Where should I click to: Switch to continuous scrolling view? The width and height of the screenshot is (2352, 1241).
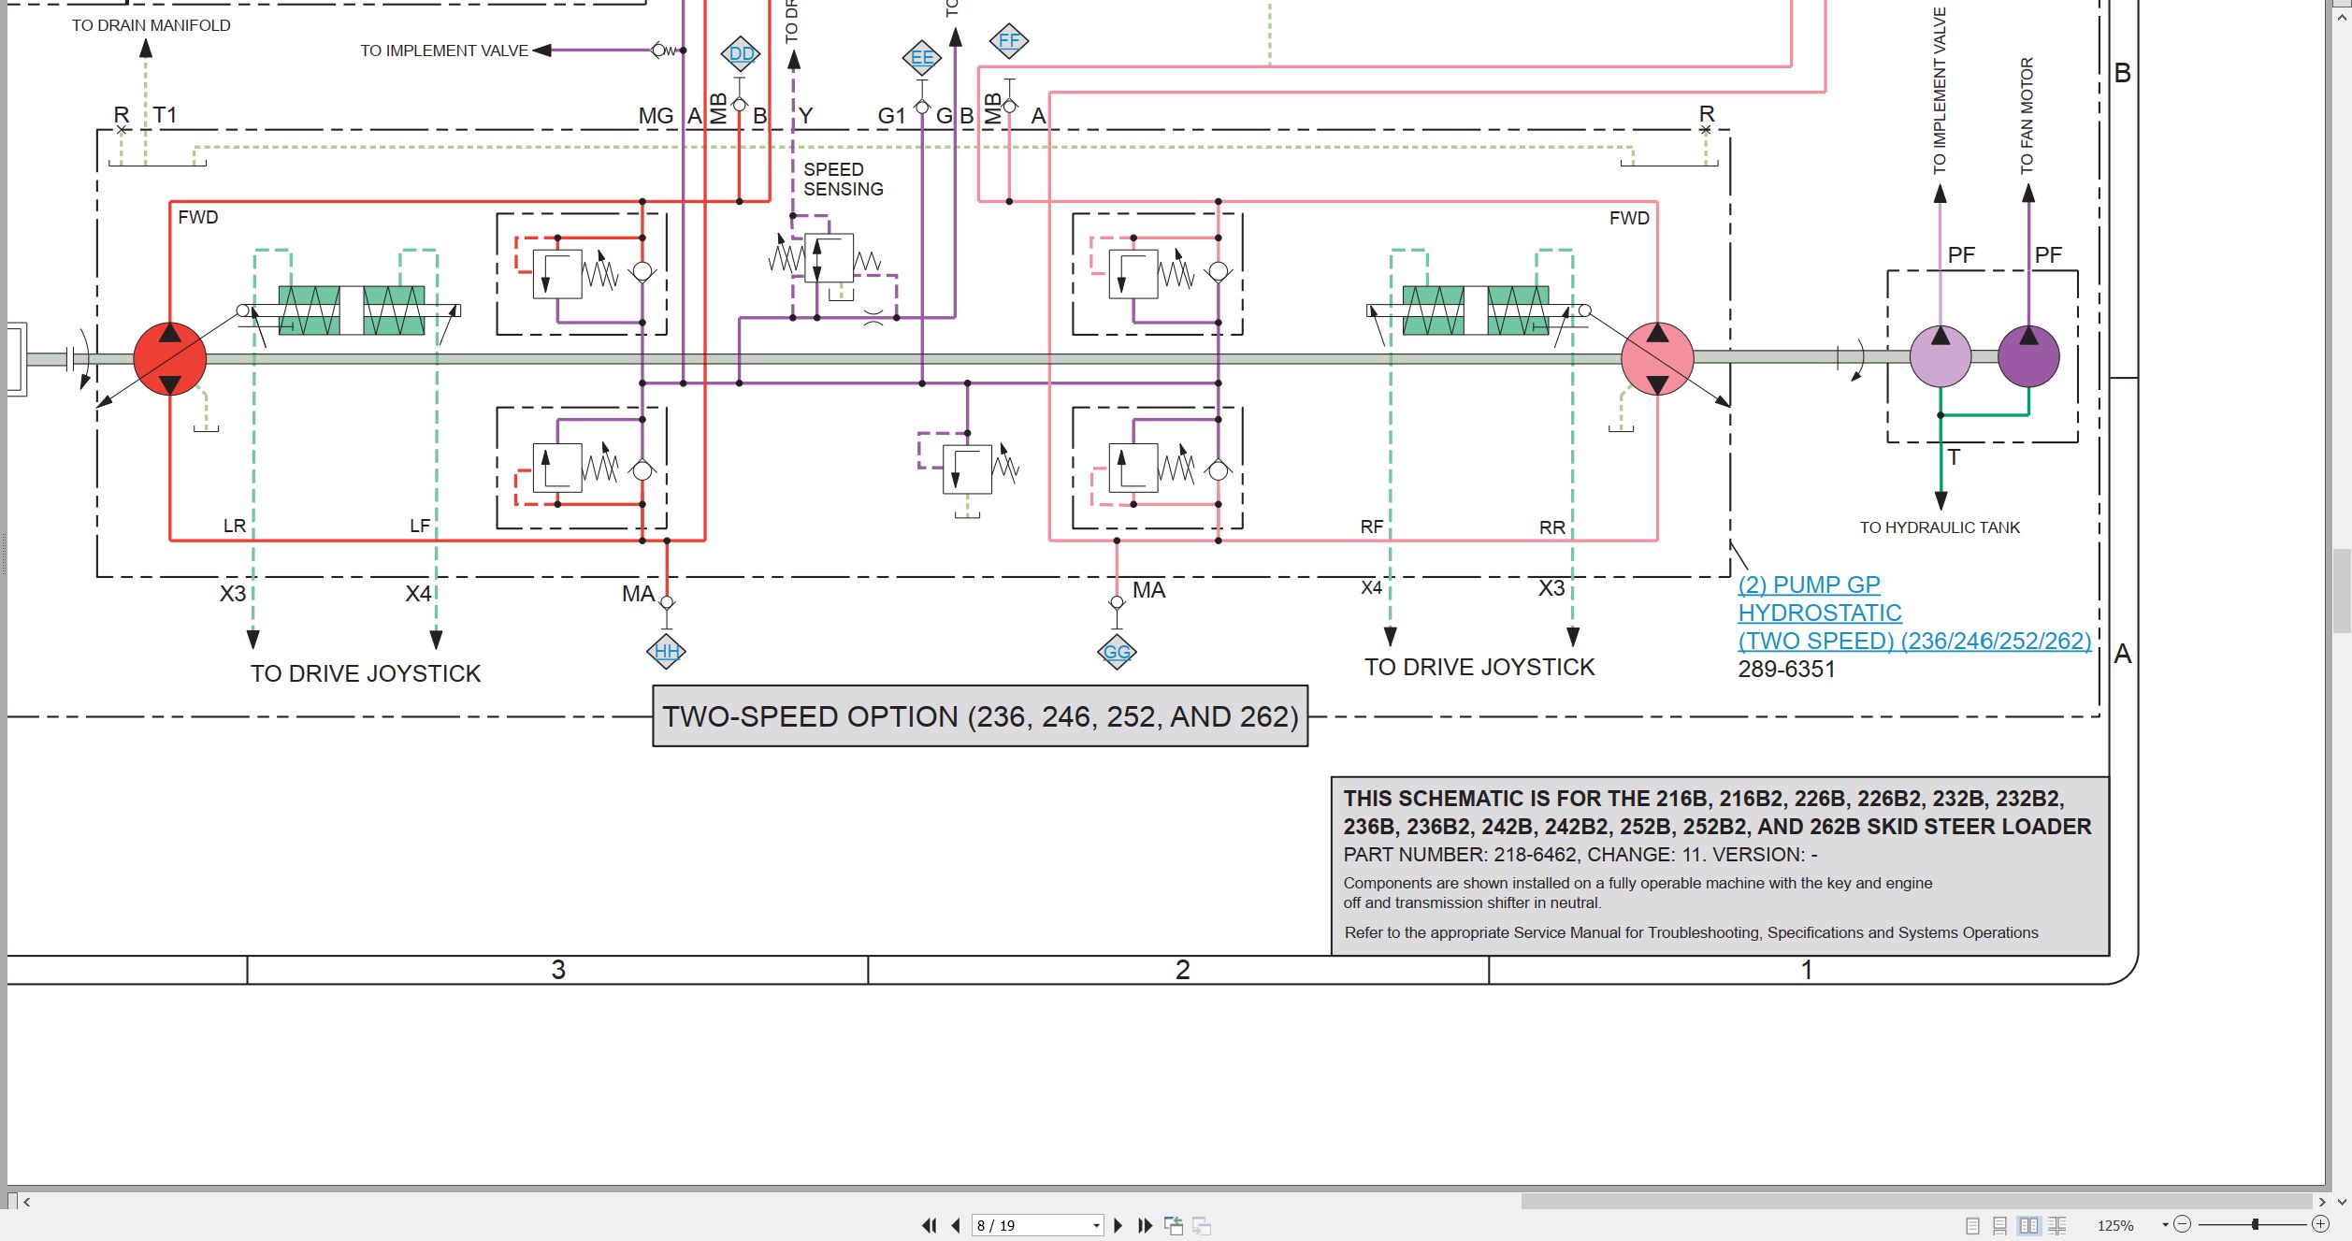pos(1999,1225)
